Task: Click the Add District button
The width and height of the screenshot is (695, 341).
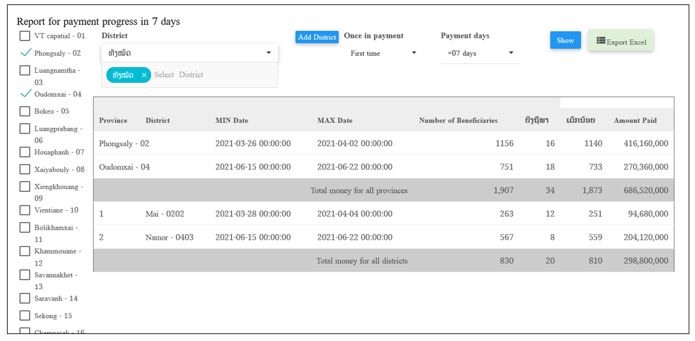Action: point(317,37)
